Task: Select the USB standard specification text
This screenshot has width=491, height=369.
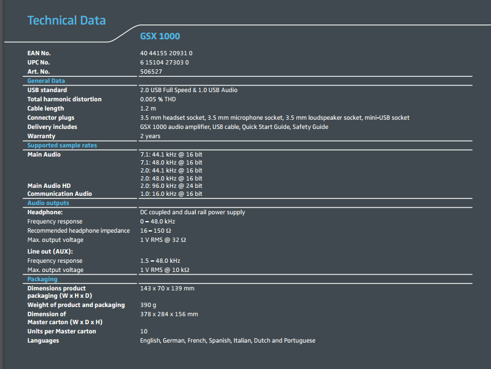Action: [x=189, y=90]
